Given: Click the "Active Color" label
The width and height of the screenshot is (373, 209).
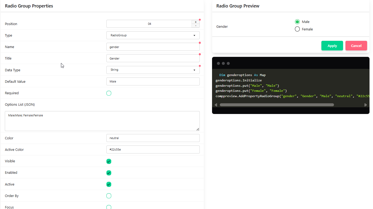Looking at the screenshot, I should 14,149.
